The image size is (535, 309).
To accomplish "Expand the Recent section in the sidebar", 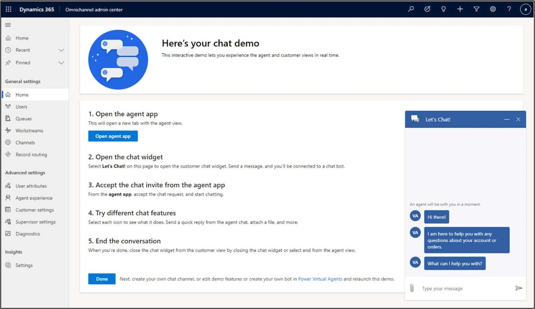I will (61, 50).
